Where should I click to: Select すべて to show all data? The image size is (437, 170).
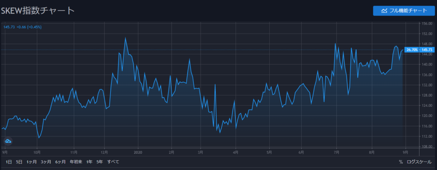pos(113,161)
